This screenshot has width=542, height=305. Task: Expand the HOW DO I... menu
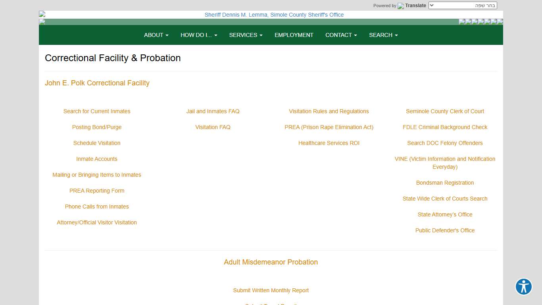199,35
